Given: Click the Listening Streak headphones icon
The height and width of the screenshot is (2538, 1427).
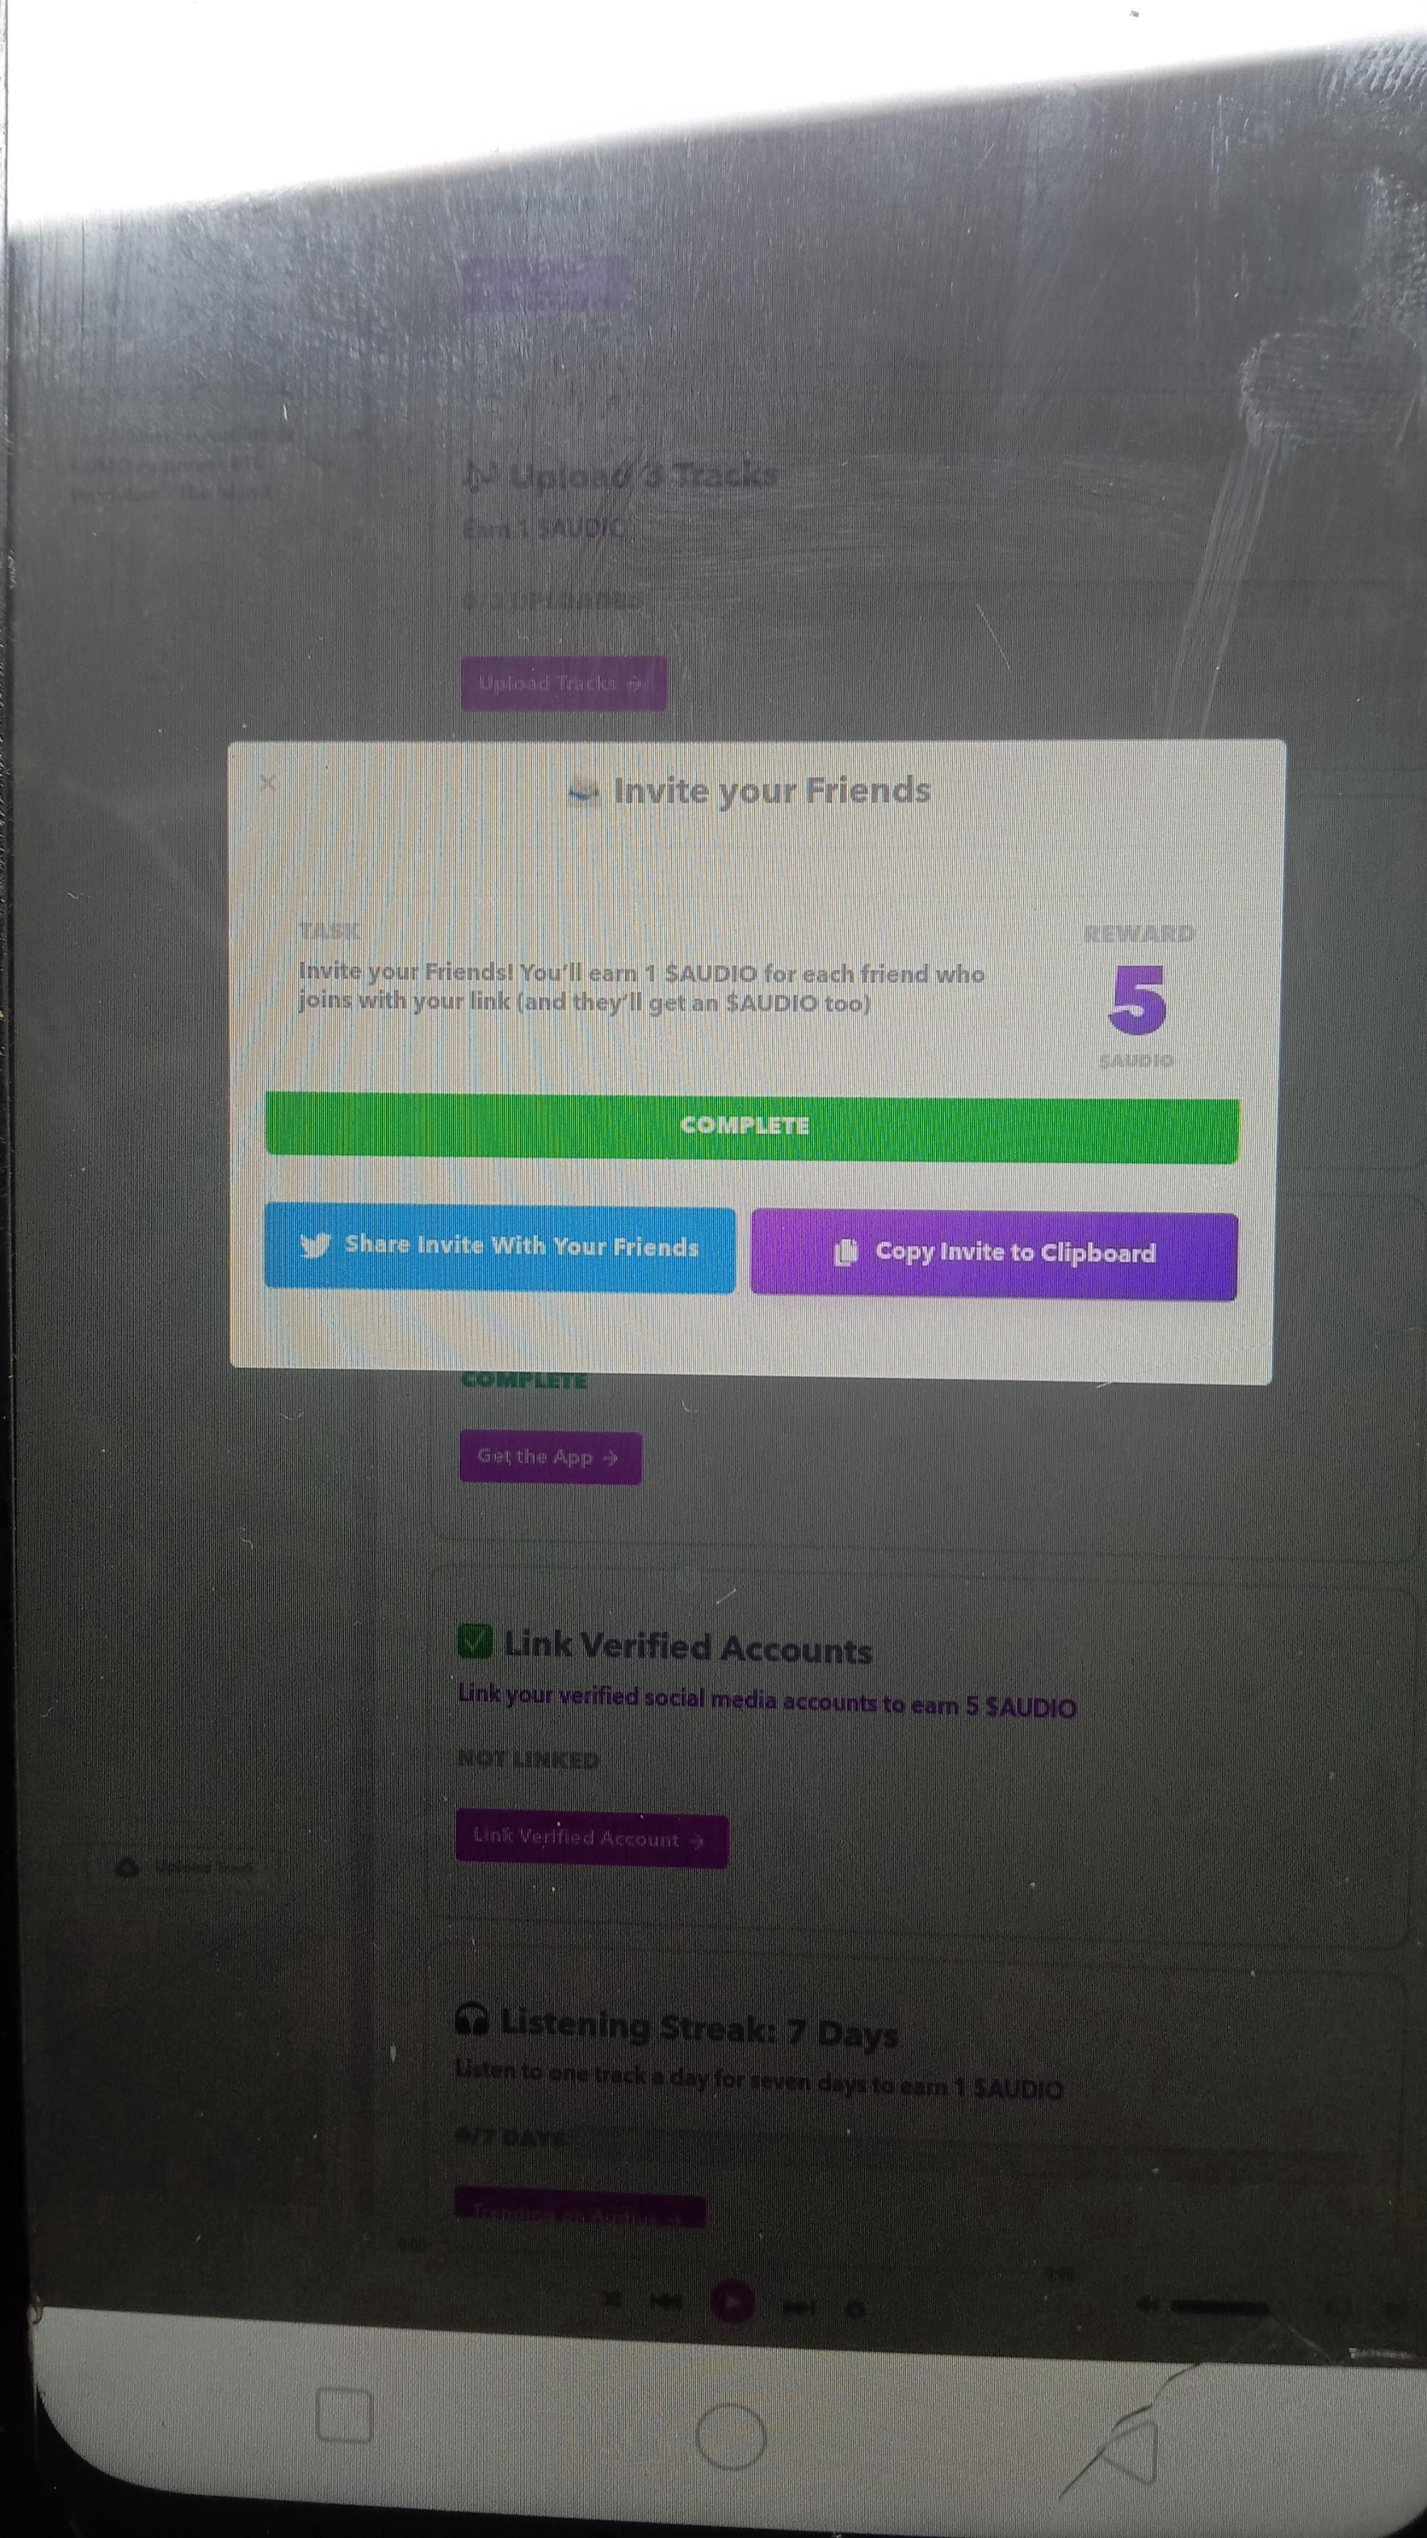Looking at the screenshot, I should click(x=472, y=2021).
